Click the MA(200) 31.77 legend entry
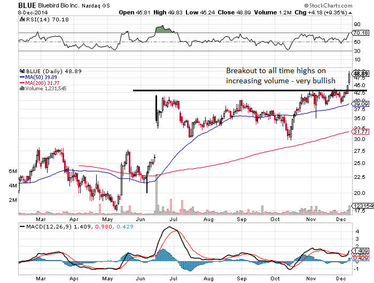374x283 pixels. click(x=40, y=83)
